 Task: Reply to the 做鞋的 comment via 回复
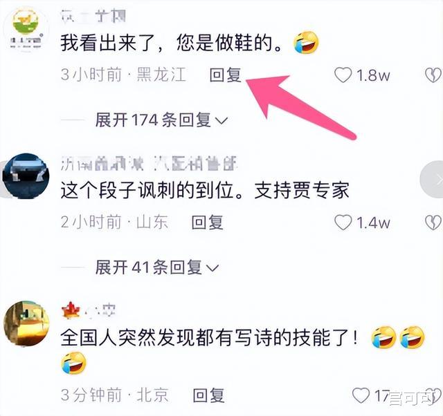pyautogui.click(x=226, y=75)
